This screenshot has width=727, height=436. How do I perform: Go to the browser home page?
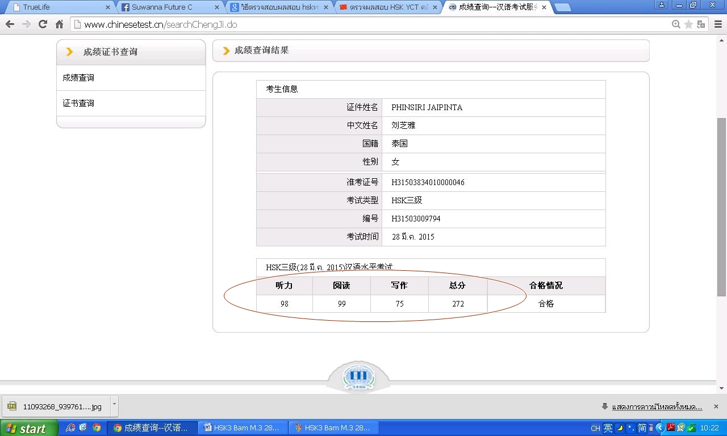coord(59,24)
